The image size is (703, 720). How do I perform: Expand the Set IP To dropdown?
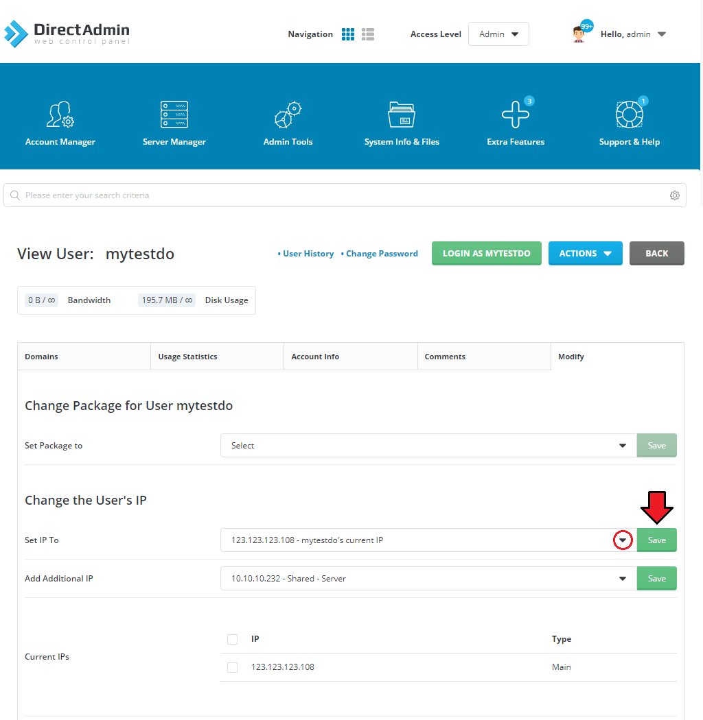428,540
